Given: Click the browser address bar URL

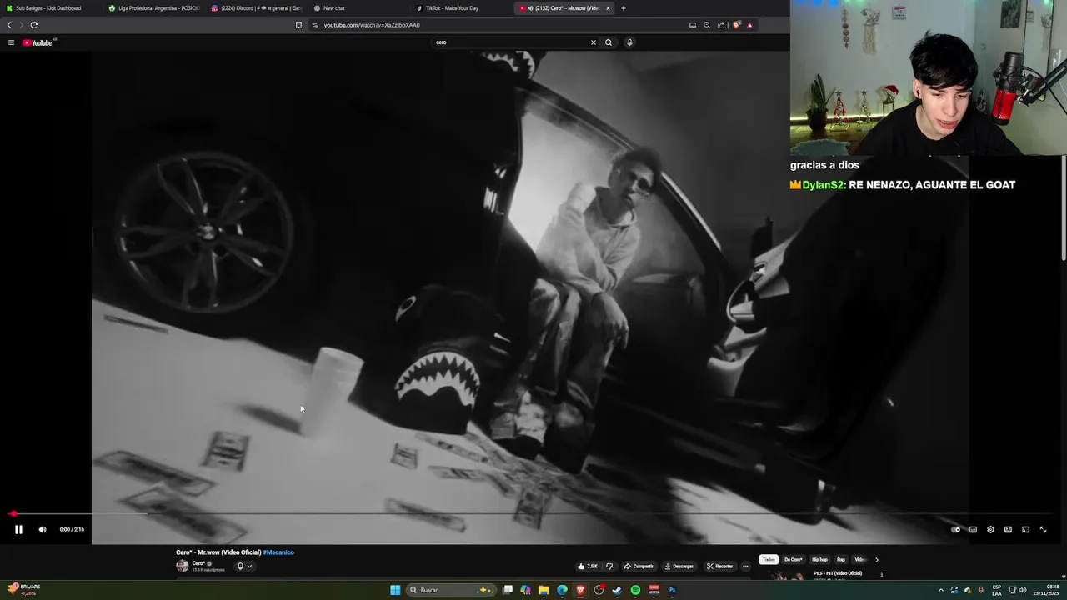Looking at the screenshot, I should tap(372, 25).
